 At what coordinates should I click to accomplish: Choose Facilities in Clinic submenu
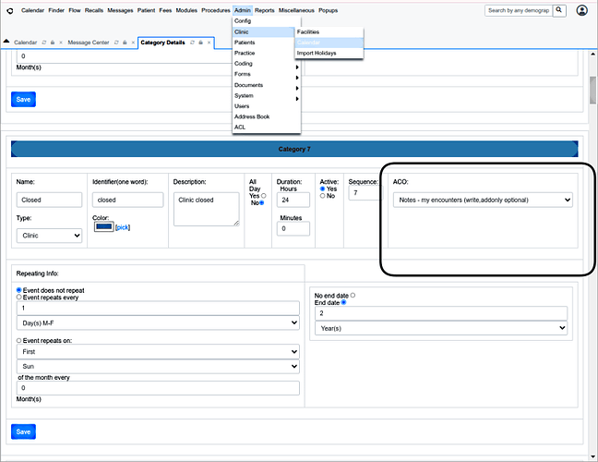[x=329, y=32]
